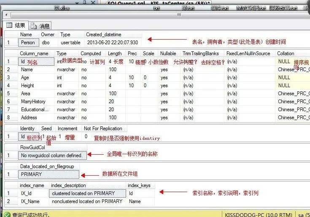Click the messages document icon beside 消息

(x=34, y=26)
